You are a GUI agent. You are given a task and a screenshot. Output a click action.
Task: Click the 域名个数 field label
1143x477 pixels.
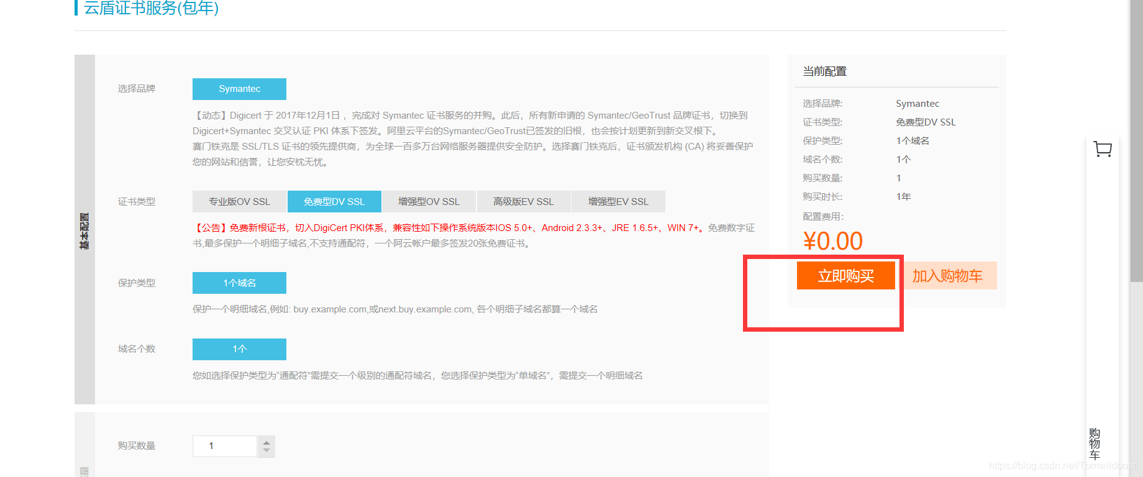(x=137, y=349)
